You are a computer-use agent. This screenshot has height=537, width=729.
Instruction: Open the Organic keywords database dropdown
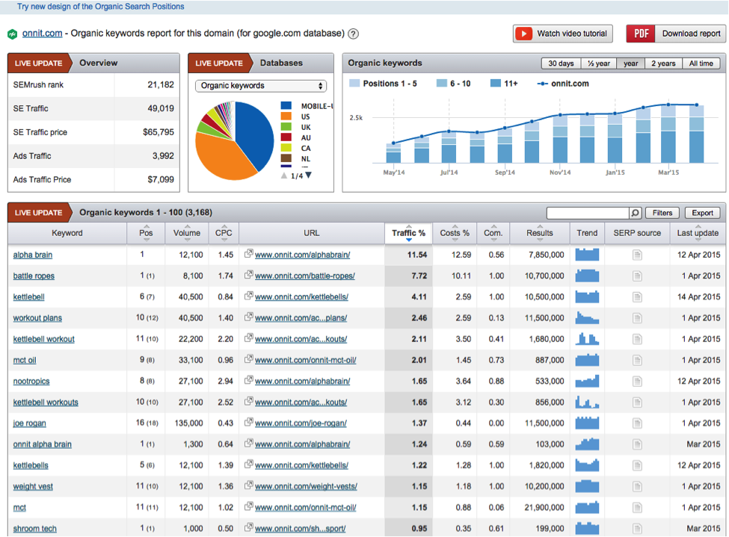coord(260,86)
